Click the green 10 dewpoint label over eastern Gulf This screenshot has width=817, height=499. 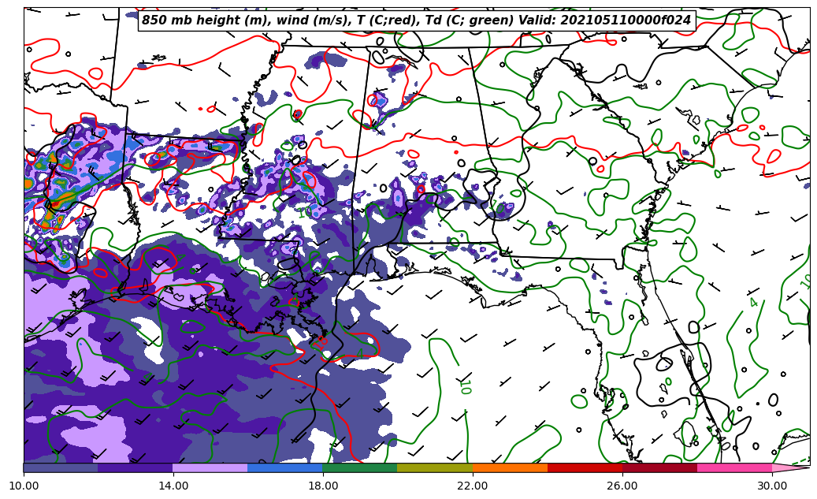coord(466,386)
